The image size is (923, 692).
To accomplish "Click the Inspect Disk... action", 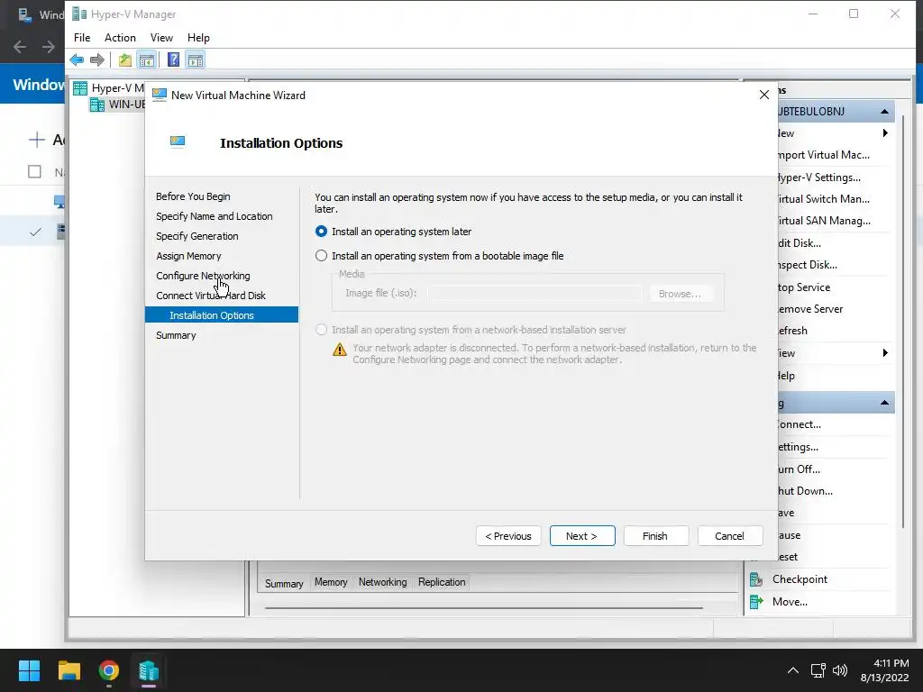I will (x=808, y=265).
